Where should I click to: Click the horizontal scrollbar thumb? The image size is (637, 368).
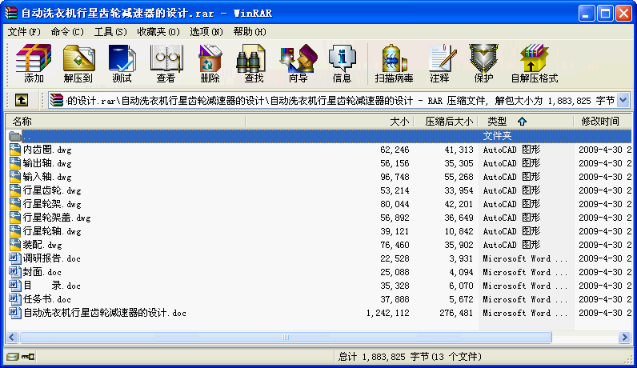click(285, 337)
